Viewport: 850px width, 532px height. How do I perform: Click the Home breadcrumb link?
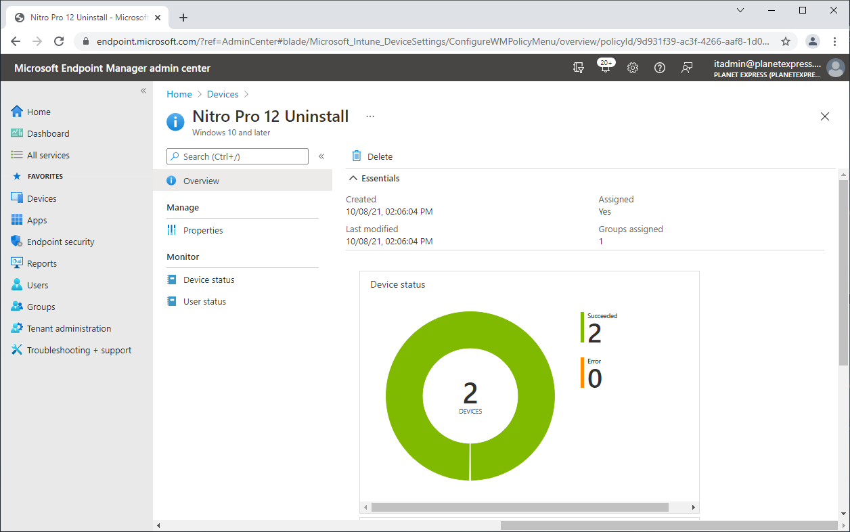[x=179, y=94]
